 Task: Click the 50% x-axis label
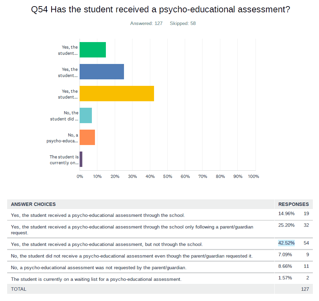(167, 176)
